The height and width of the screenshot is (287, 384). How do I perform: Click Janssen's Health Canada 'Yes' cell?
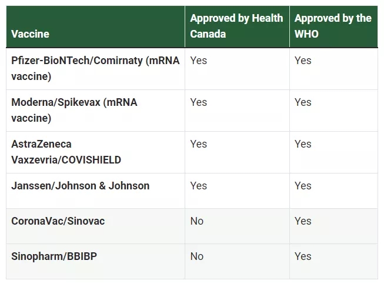click(x=199, y=186)
